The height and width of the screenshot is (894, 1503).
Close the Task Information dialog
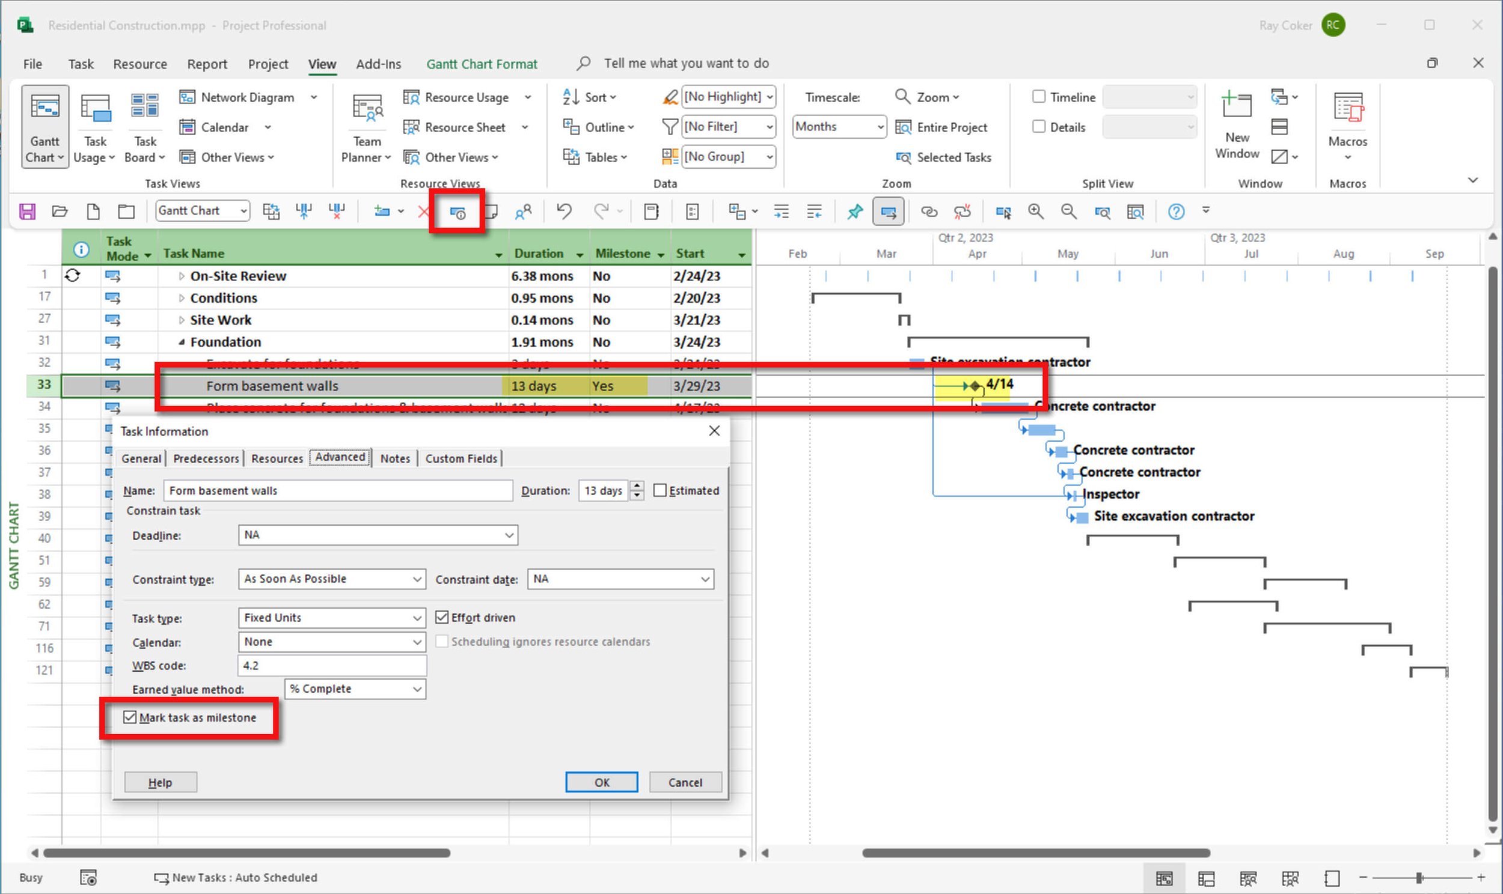pyautogui.click(x=714, y=431)
